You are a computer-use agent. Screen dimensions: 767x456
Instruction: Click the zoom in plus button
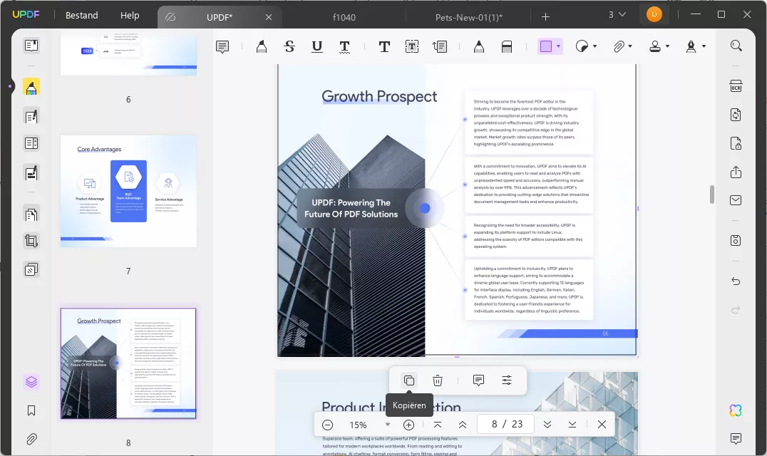pyautogui.click(x=408, y=425)
